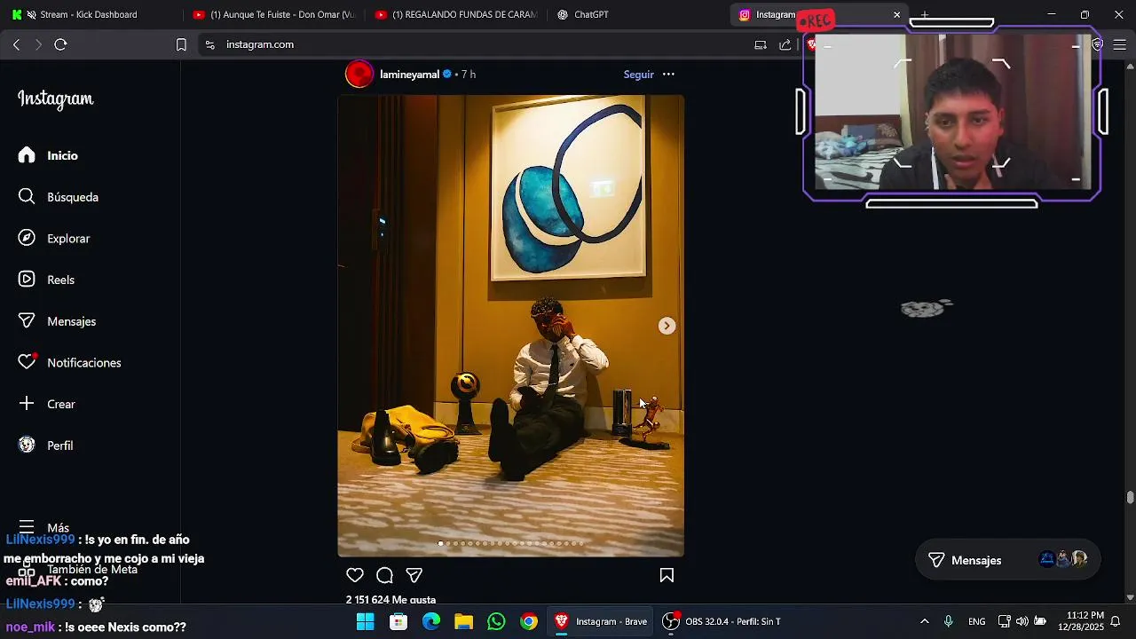View site information icon beside the URL
1136x639 pixels.
pyautogui.click(x=209, y=44)
